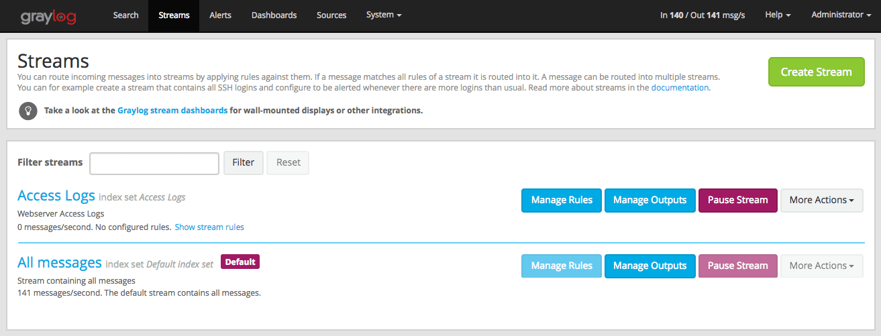Manage rules for Access Logs stream
The image size is (881, 336).
(562, 200)
